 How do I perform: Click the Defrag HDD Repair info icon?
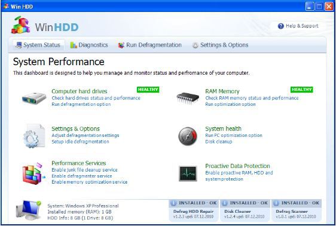tap(173, 203)
